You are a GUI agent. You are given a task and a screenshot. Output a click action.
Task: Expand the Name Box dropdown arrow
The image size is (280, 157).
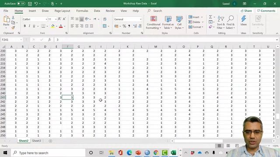pyautogui.click(x=21, y=40)
